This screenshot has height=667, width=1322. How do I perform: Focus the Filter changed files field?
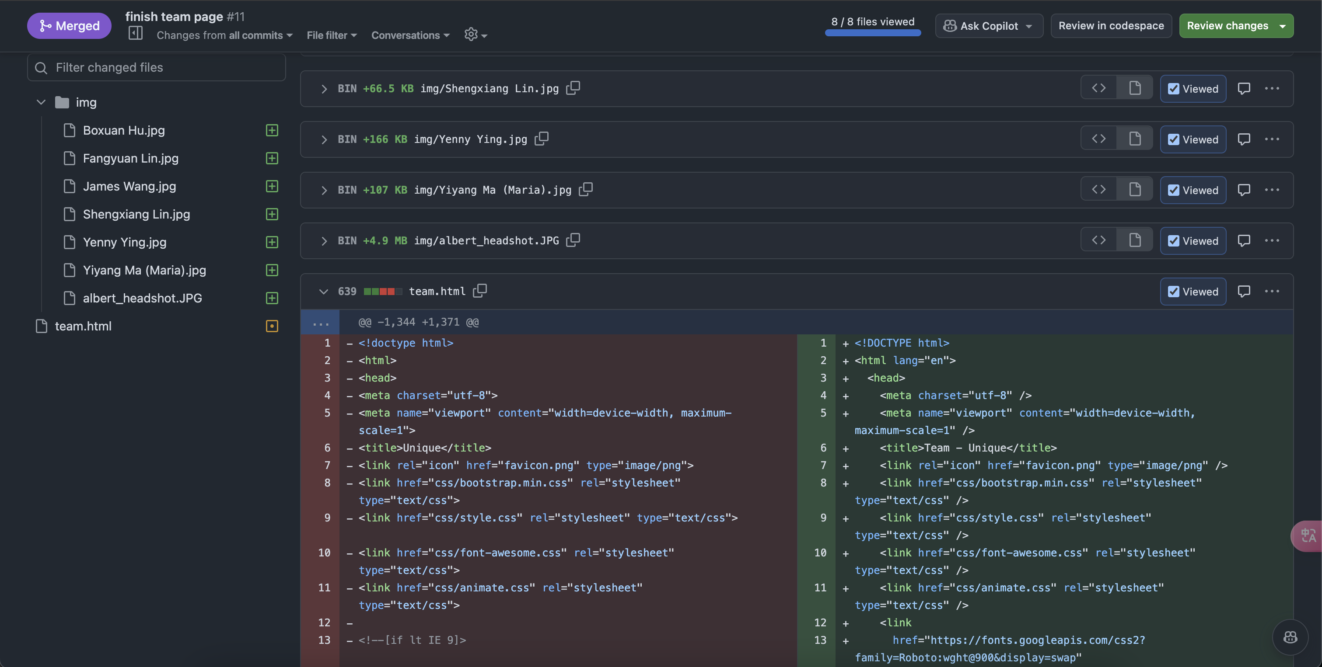click(x=157, y=67)
